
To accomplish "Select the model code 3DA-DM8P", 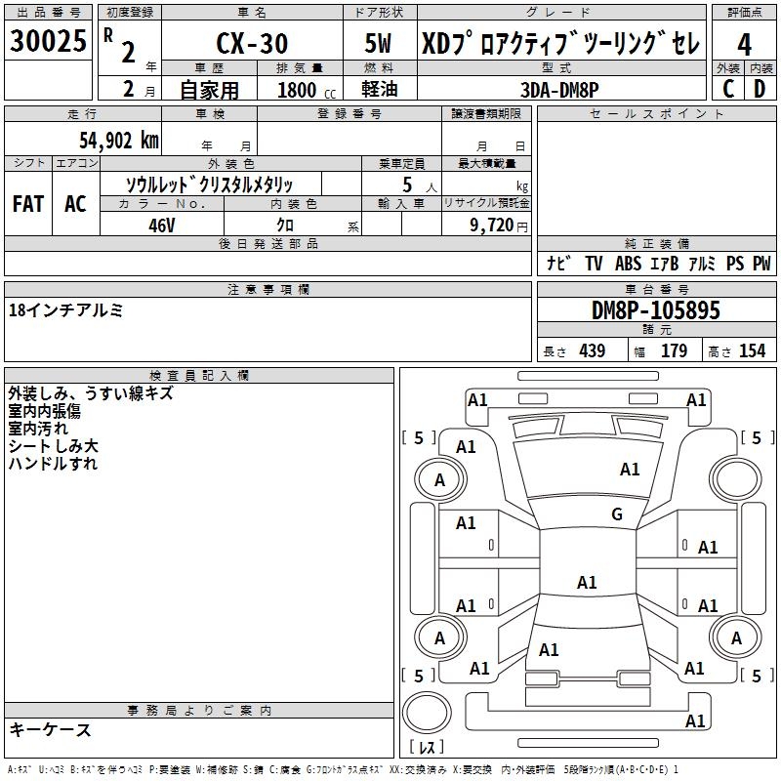I will click(559, 90).
